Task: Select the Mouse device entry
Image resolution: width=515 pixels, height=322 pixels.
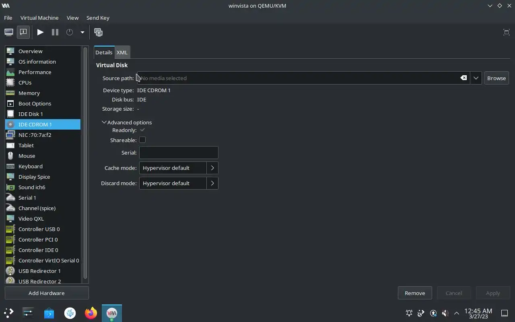Action: coord(43,156)
